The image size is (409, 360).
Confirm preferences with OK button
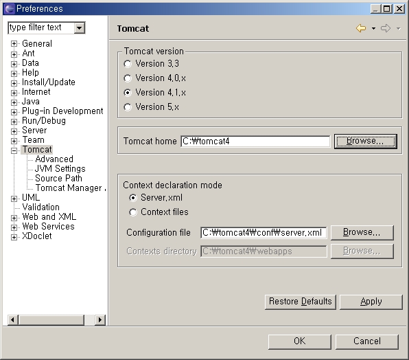point(299,341)
